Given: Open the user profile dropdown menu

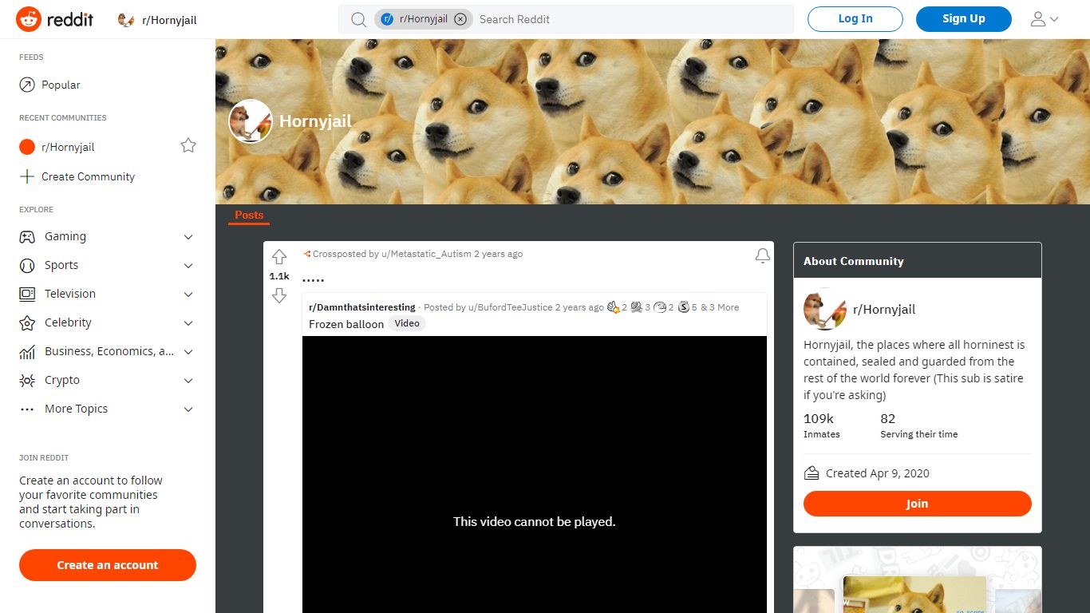Looking at the screenshot, I should pyautogui.click(x=1045, y=19).
